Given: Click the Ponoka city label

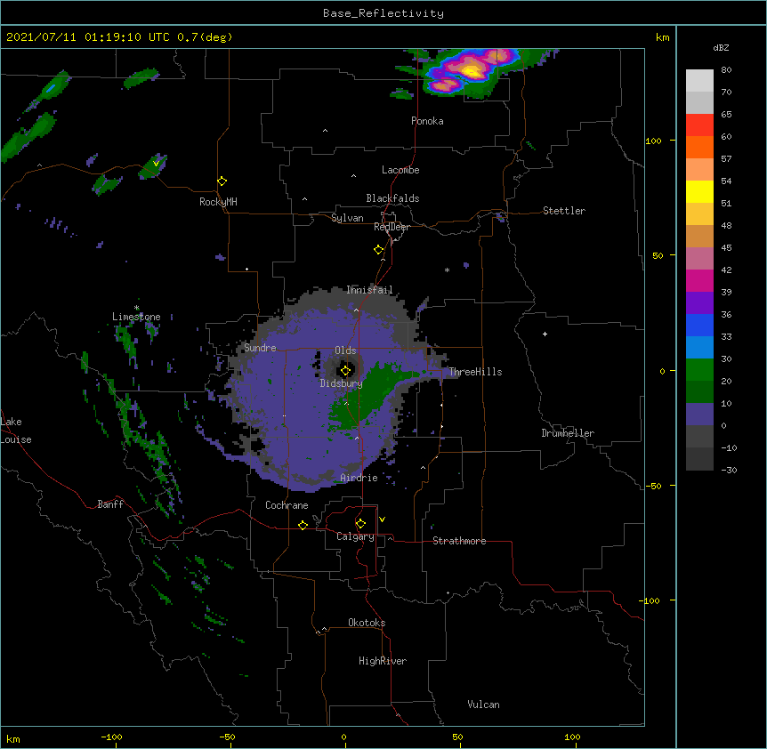Looking at the screenshot, I should point(427,121).
